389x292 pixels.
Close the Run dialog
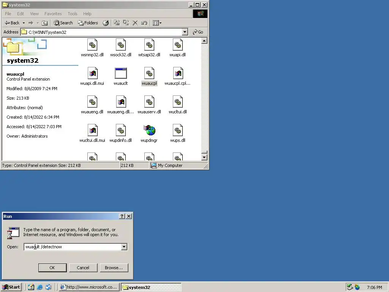click(129, 216)
